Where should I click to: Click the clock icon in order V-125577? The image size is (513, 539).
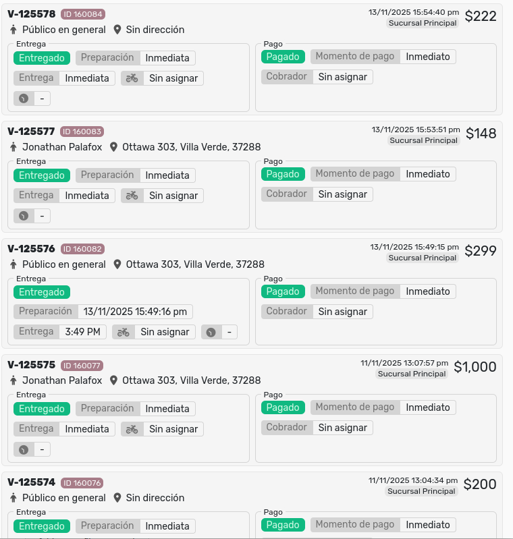[24, 216]
